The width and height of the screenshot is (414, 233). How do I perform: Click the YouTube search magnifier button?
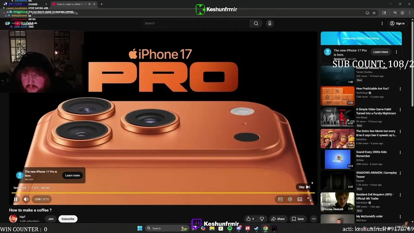point(256,23)
